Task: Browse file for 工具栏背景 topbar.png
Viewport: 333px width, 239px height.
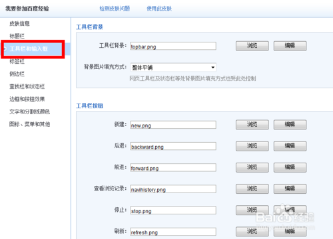Action: [x=252, y=46]
